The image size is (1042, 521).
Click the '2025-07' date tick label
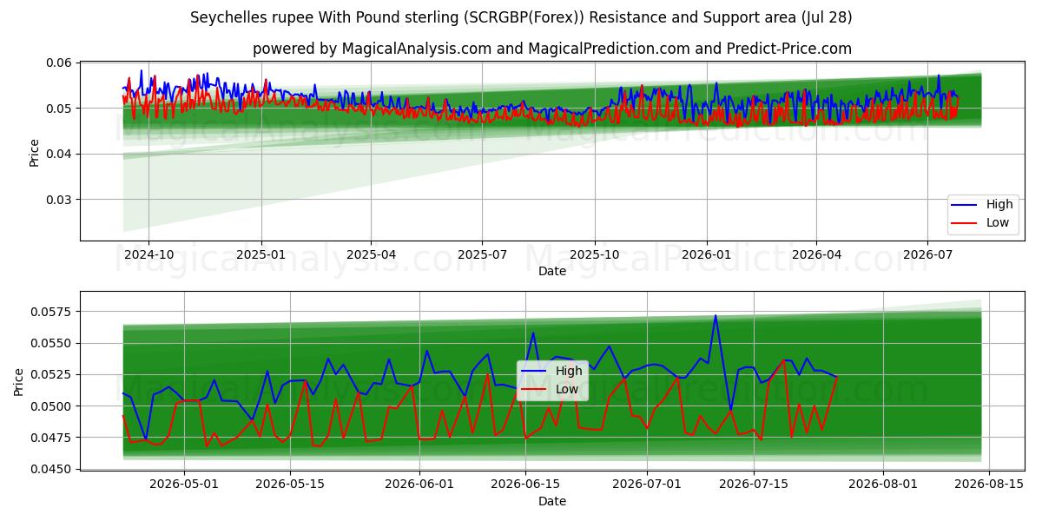[482, 255]
